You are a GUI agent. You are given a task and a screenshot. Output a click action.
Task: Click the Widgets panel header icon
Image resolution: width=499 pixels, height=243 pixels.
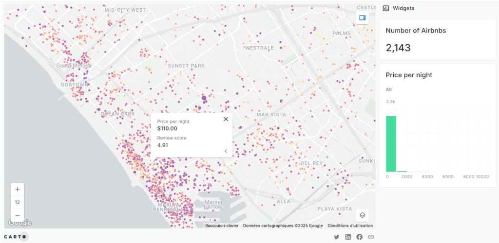pyautogui.click(x=386, y=8)
